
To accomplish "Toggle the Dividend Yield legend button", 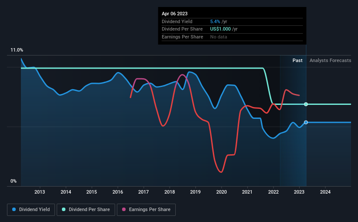I will 31,210.
